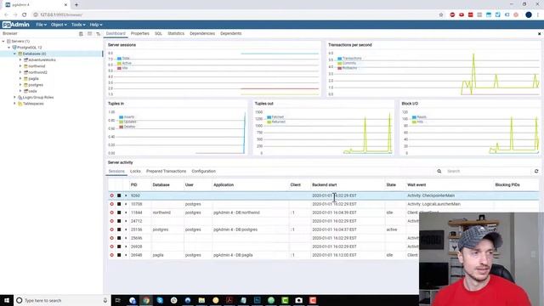Cancel active query for PID 11844

coord(119,212)
